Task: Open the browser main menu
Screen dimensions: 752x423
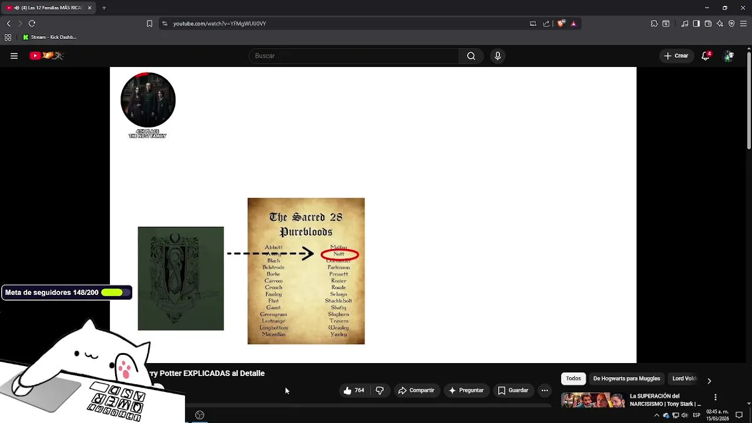Action: pyautogui.click(x=743, y=23)
